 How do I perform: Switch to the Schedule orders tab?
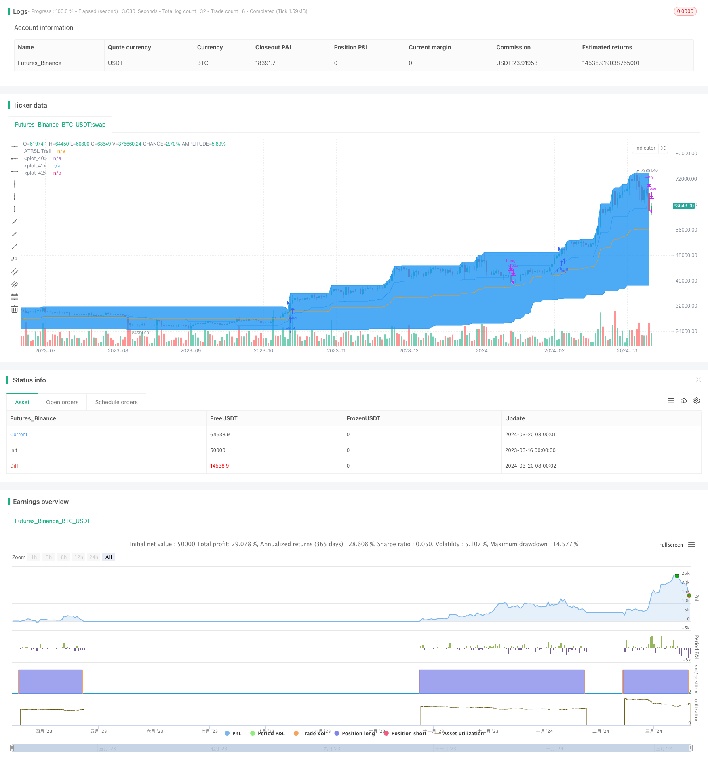point(116,402)
